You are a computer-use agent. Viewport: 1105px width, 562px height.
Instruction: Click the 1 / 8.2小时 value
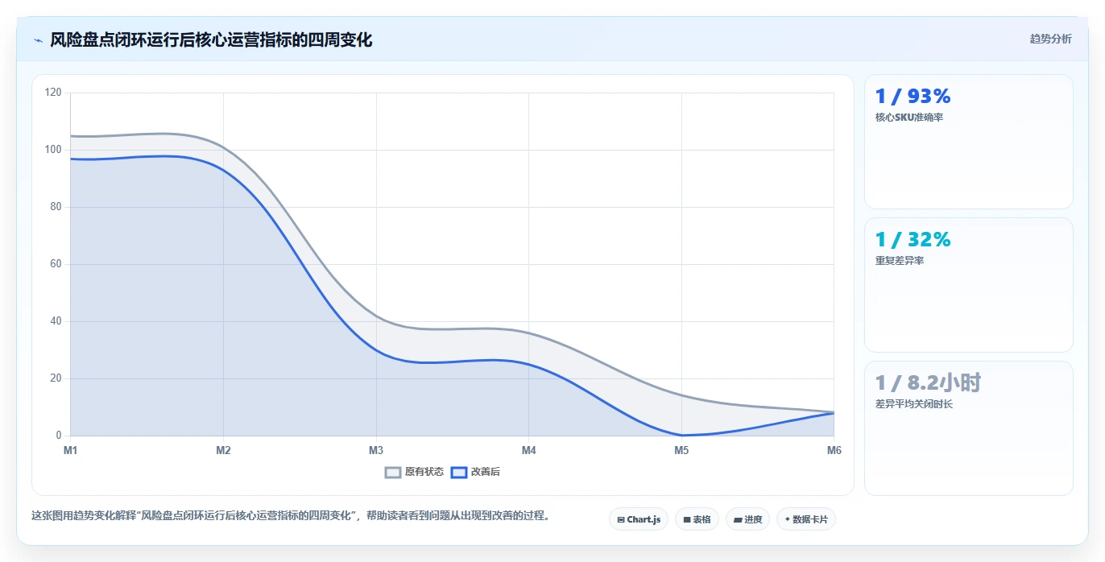[928, 383]
